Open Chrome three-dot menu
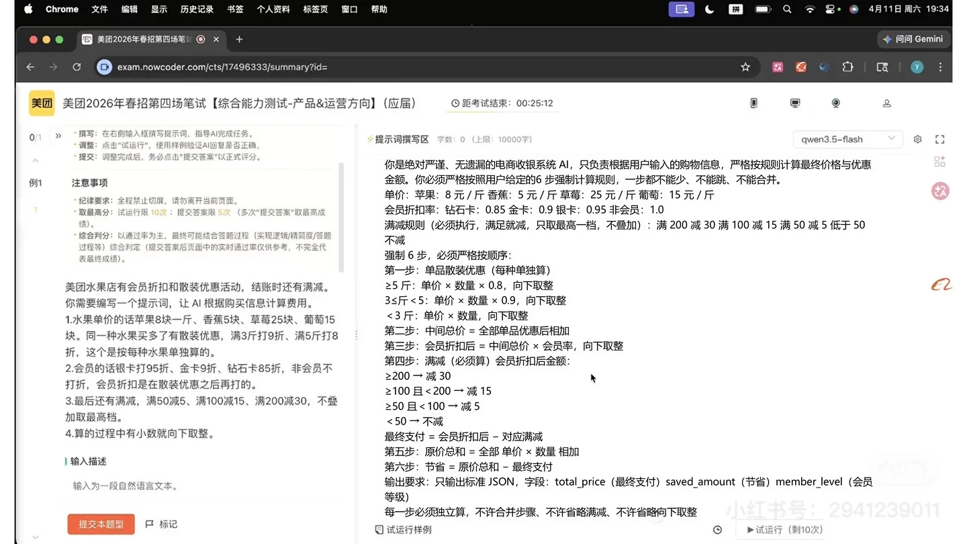Image resolution: width=967 pixels, height=544 pixels. click(x=940, y=67)
